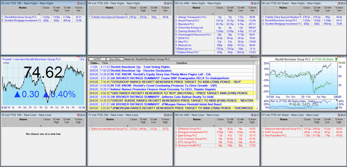This screenshot has width=347, height=167.
Task: Select Sensyne Health PLC row
Action: pyautogui.click(x=217, y=145)
